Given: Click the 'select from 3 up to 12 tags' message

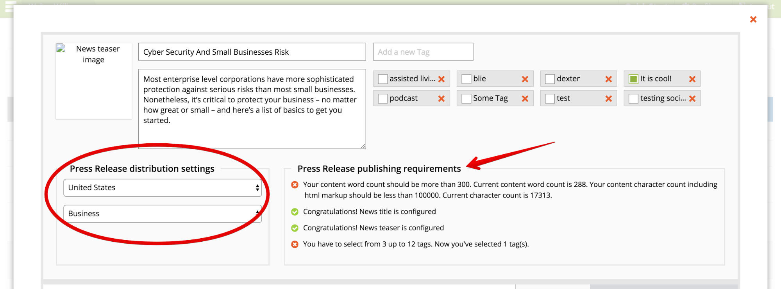Looking at the screenshot, I should pyautogui.click(x=416, y=244).
